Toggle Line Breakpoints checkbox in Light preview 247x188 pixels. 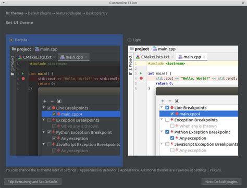(167, 108)
